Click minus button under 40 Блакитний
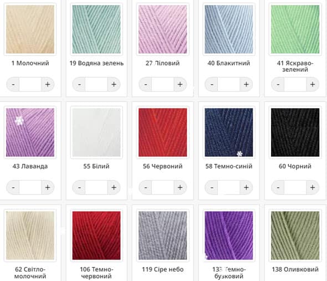The image size is (327, 281). coord(212,84)
